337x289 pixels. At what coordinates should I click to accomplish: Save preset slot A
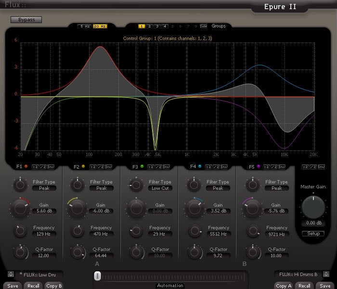click(13, 286)
